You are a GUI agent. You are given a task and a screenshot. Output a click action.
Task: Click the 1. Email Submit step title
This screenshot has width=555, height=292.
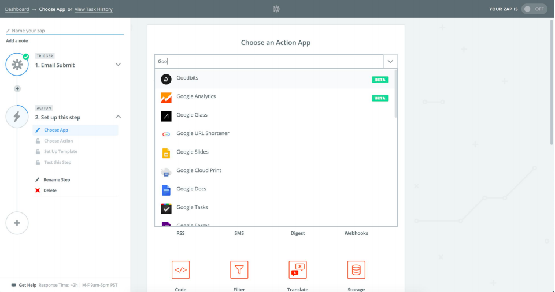click(55, 65)
